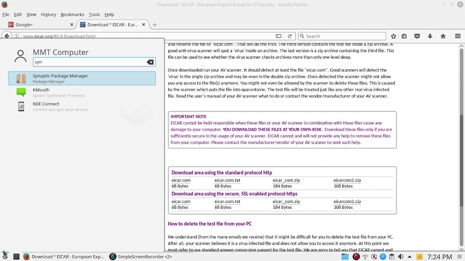The image size is (465, 261).
Task: Open the file manager folder in tray
Action: (345, 257)
